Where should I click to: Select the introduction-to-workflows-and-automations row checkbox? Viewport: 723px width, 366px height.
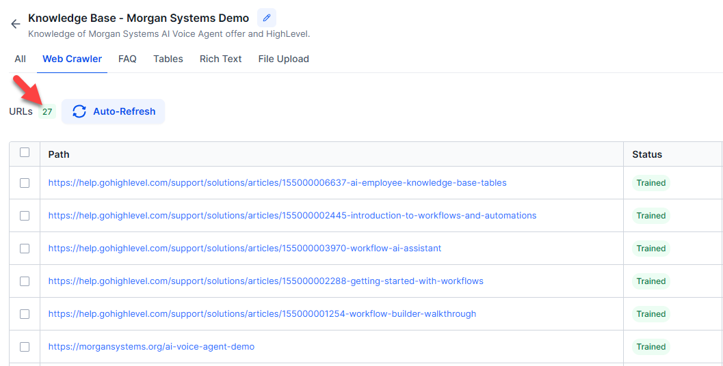click(25, 216)
